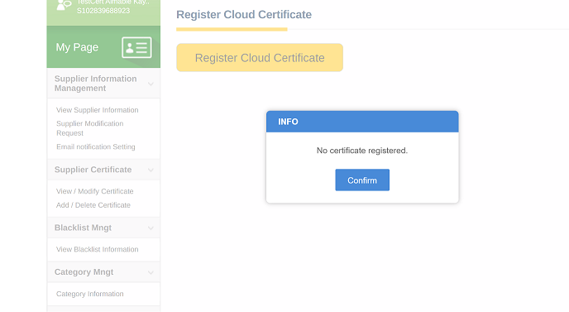Collapse Supplier Information Management chevron
The height and width of the screenshot is (312, 569).
[151, 84]
